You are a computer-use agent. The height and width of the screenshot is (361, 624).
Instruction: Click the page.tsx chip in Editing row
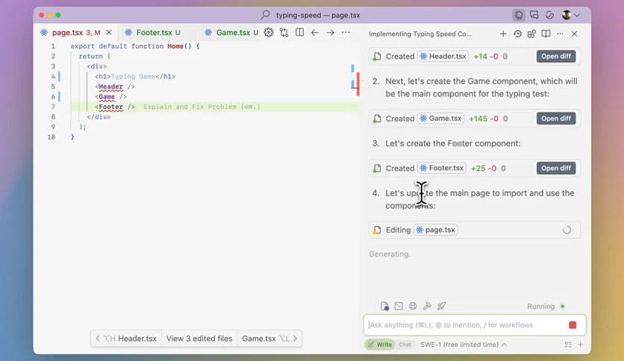(436, 230)
